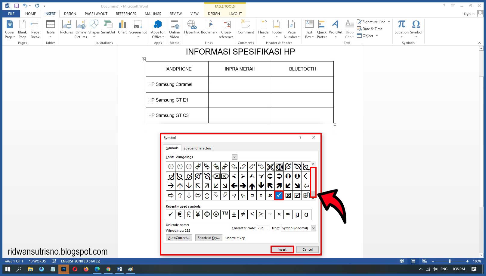Collapse the ribbon
Image resolution: width=486 pixels, height=276 pixels.
click(x=479, y=43)
